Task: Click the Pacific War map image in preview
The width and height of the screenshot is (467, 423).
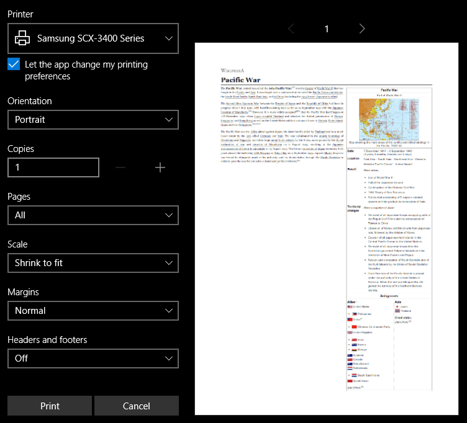Action: tap(389, 119)
